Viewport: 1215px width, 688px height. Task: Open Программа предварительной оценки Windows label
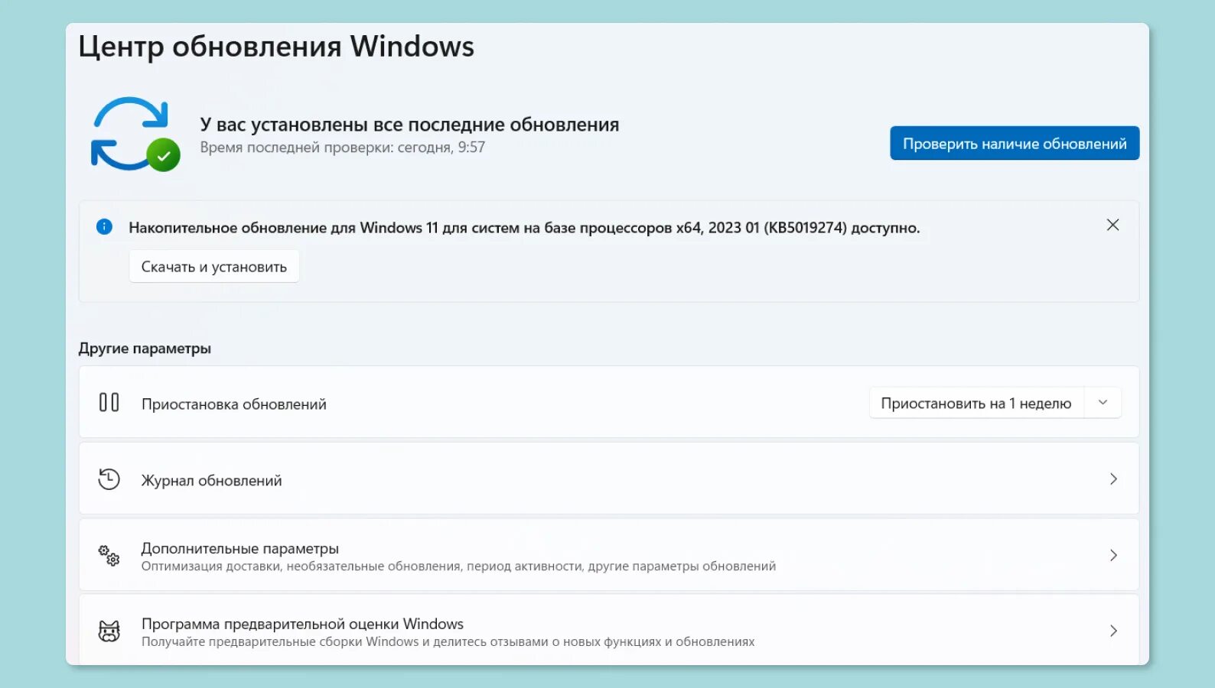tap(302, 625)
